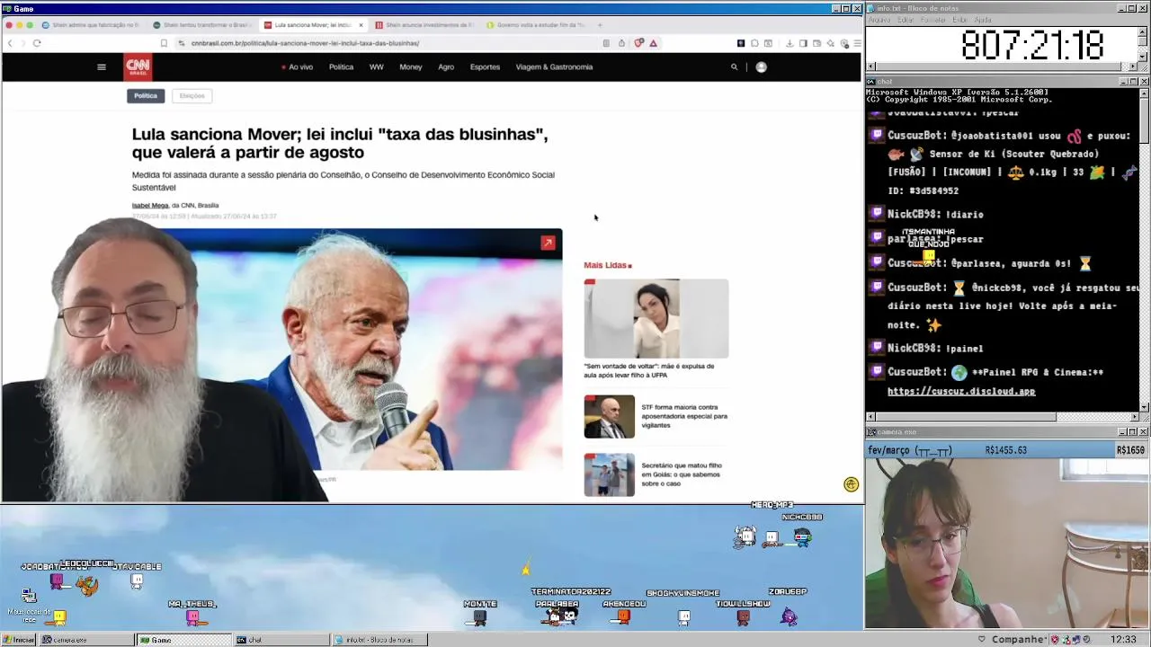
Task: Open Ajuda menu in Notepad
Action: (x=983, y=20)
